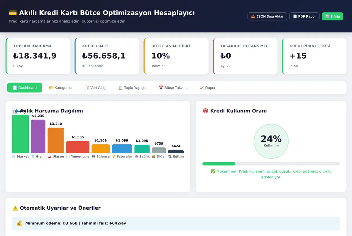Viewport: 352px width, 236px height.
Task: Click the ₺3.240 label above the Ulaşım bar
Action: [x=56, y=124]
